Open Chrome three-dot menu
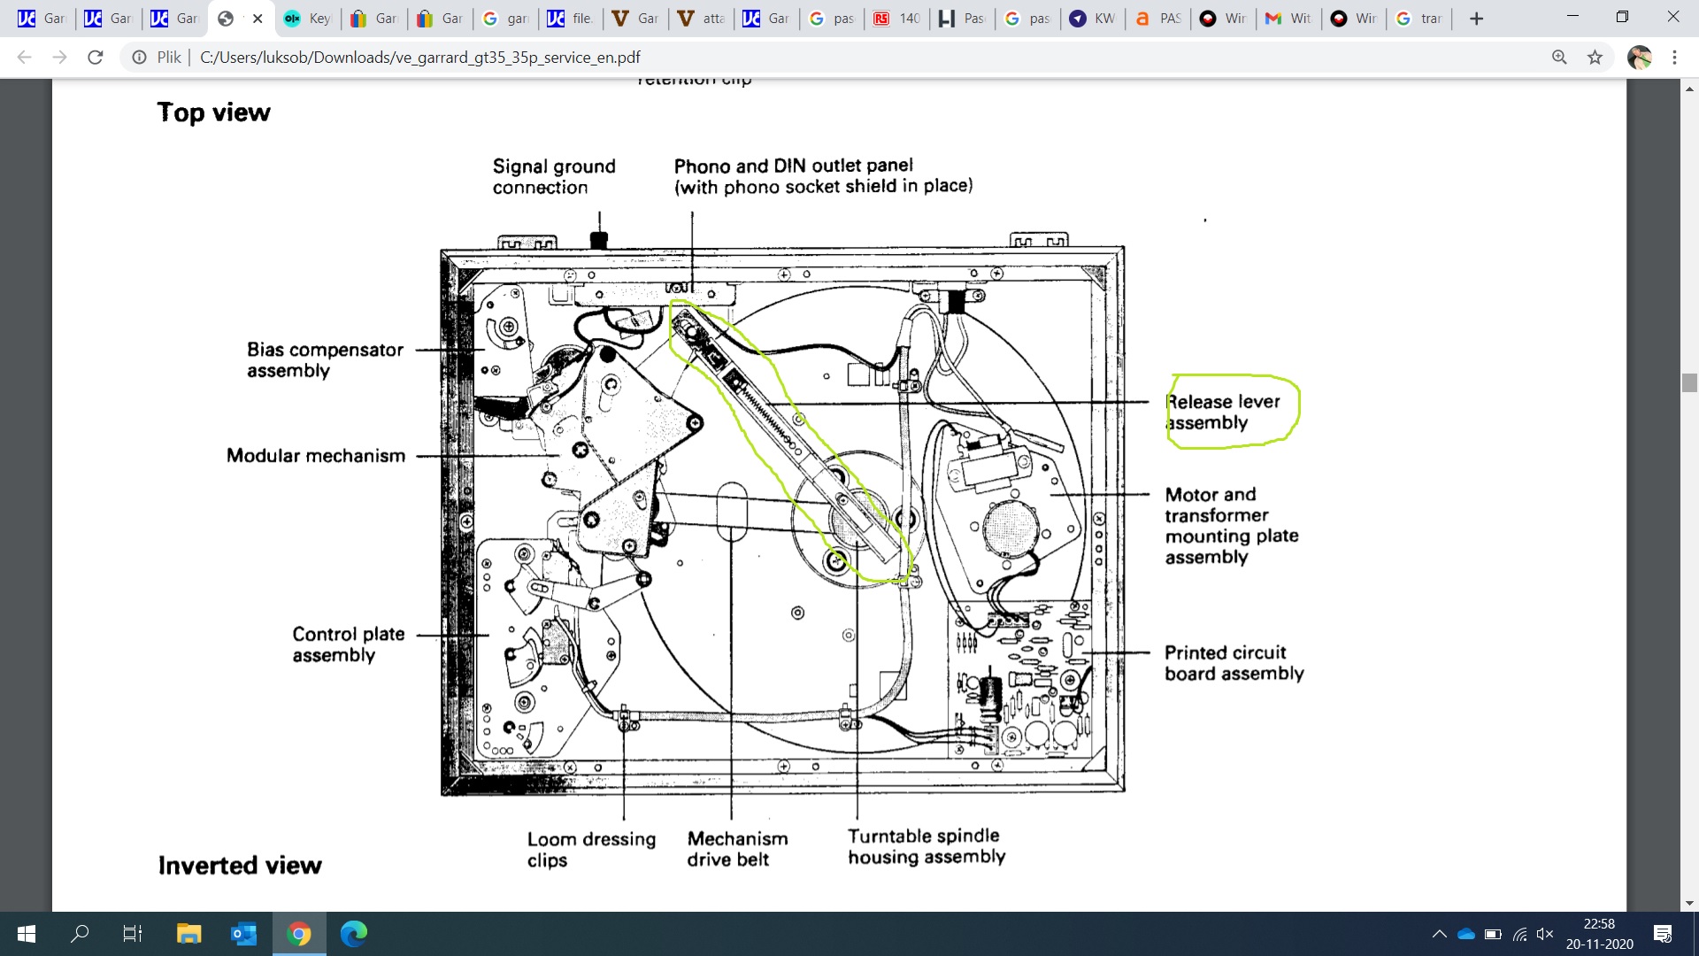 tap(1674, 58)
